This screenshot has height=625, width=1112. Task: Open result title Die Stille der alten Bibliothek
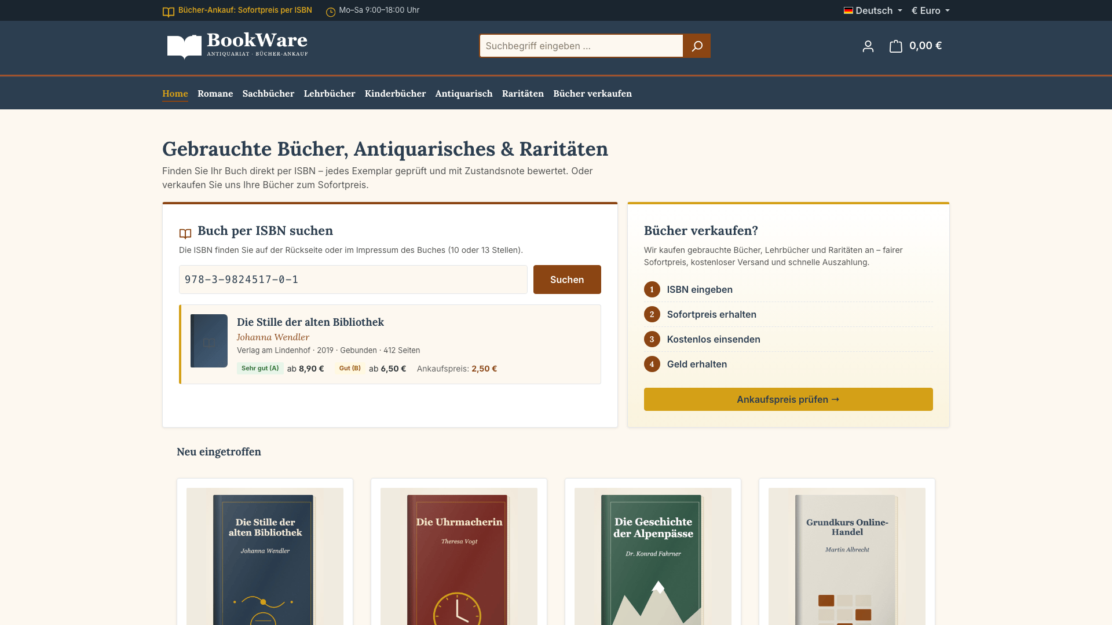[x=310, y=322]
